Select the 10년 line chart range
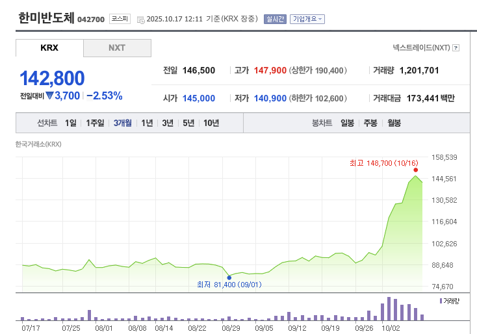The width and height of the screenshot is (477, 334). coord(211,123)
